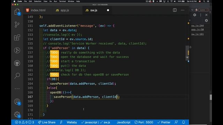223x125 pixels.
Task: Click the editor minimap slider
Action: pyautogui.click(x=187, y=53)
